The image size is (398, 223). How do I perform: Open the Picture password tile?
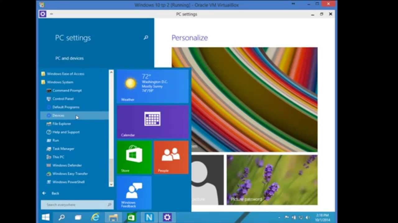coord(272,180)
